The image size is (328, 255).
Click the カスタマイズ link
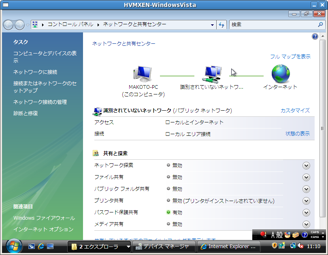click(295, 110)
